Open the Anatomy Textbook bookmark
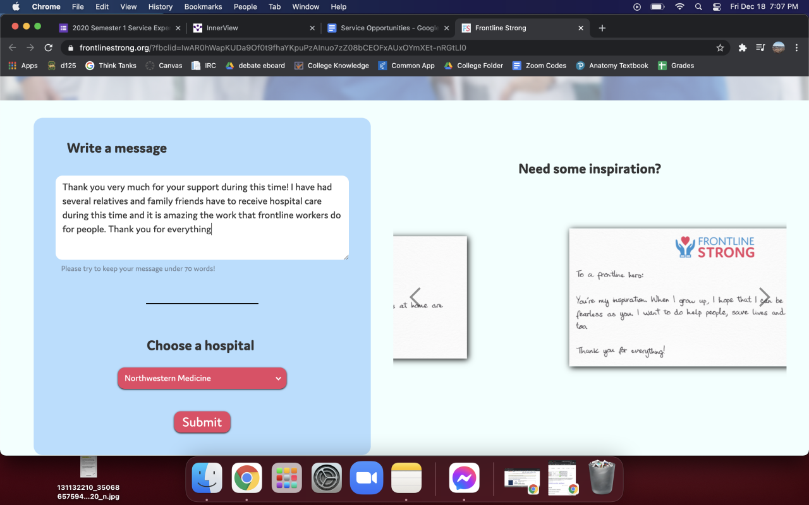 tap(612, 66)
